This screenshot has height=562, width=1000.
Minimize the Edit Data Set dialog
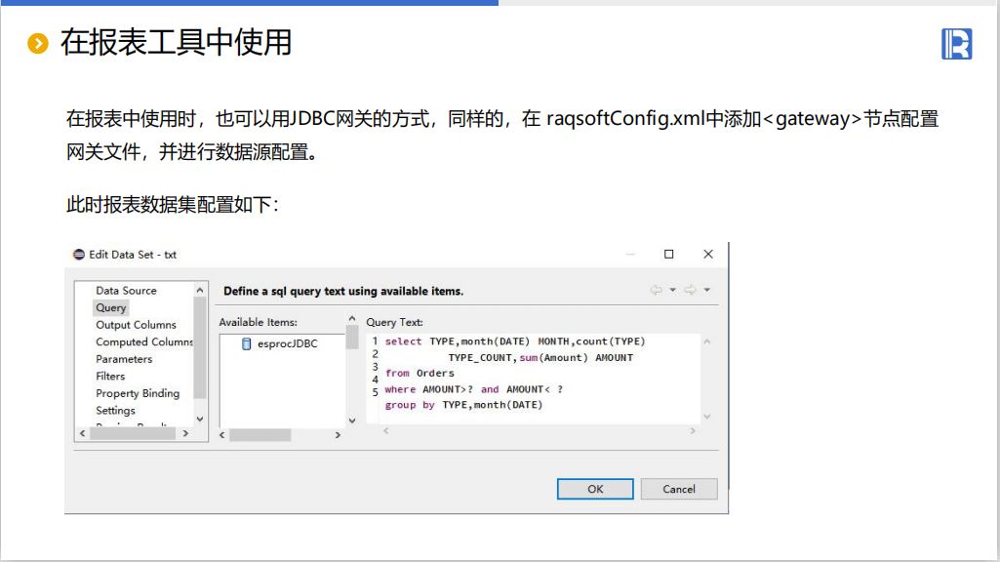(x=630, y=254)
